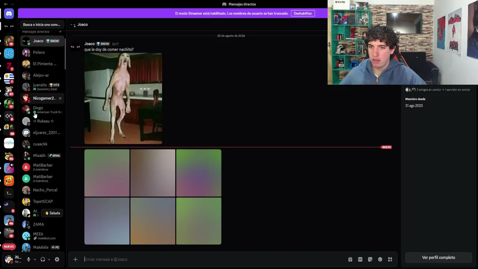Open MEE6 bot conversation
This screenshot has height=269, width=478.
click(x=42, y=236)
